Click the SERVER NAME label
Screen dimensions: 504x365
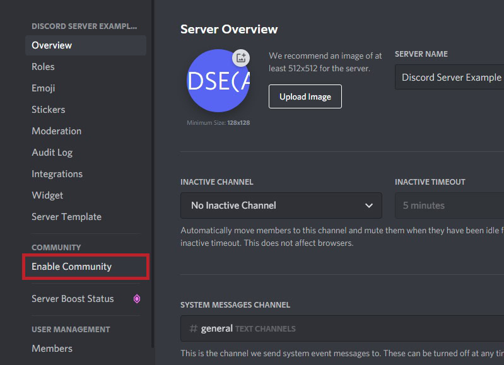[421, 54]
